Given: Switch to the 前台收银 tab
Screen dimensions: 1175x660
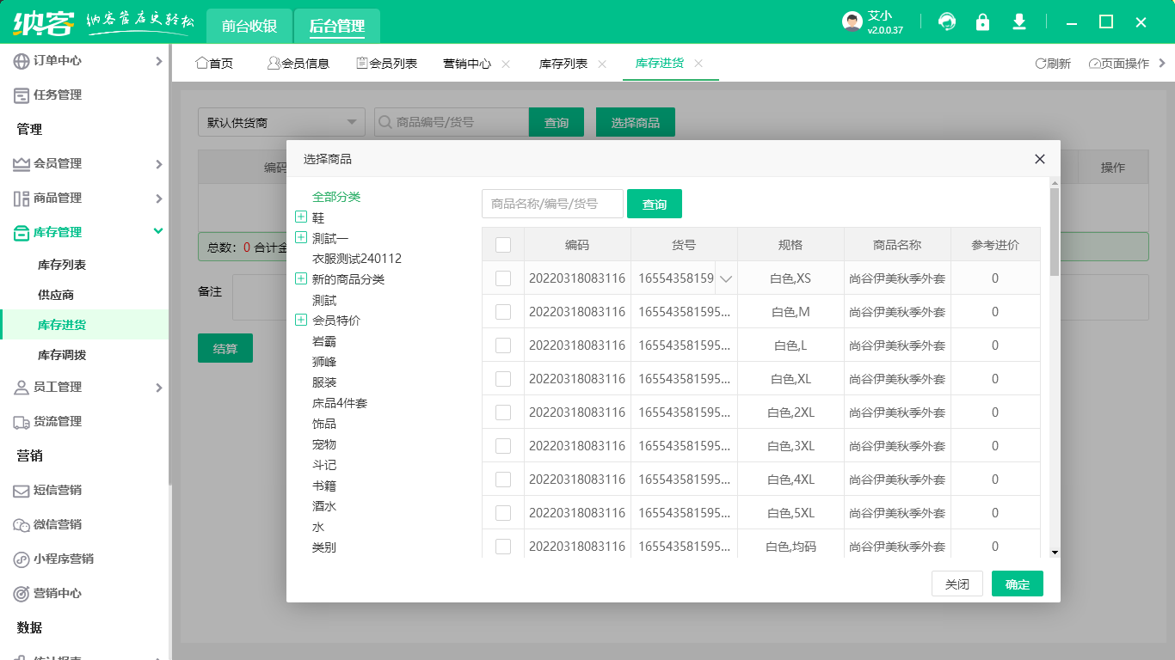Looking at the screenshot, I should 248,26.
